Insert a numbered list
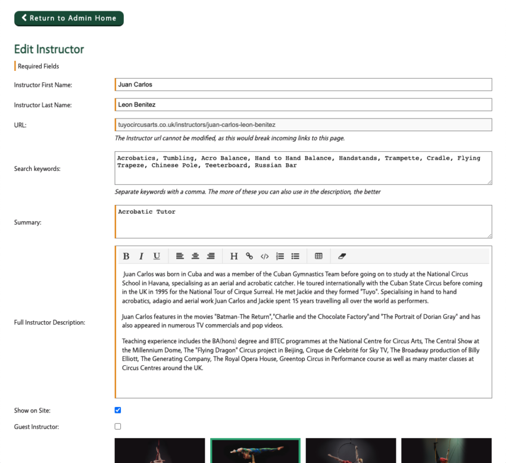The image size is (506, 463). (280, 256)
